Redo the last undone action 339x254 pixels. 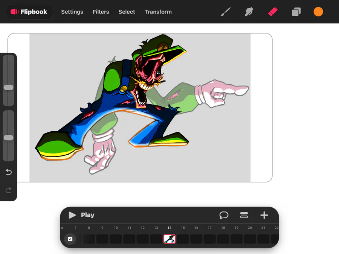(x=9, y=190)
